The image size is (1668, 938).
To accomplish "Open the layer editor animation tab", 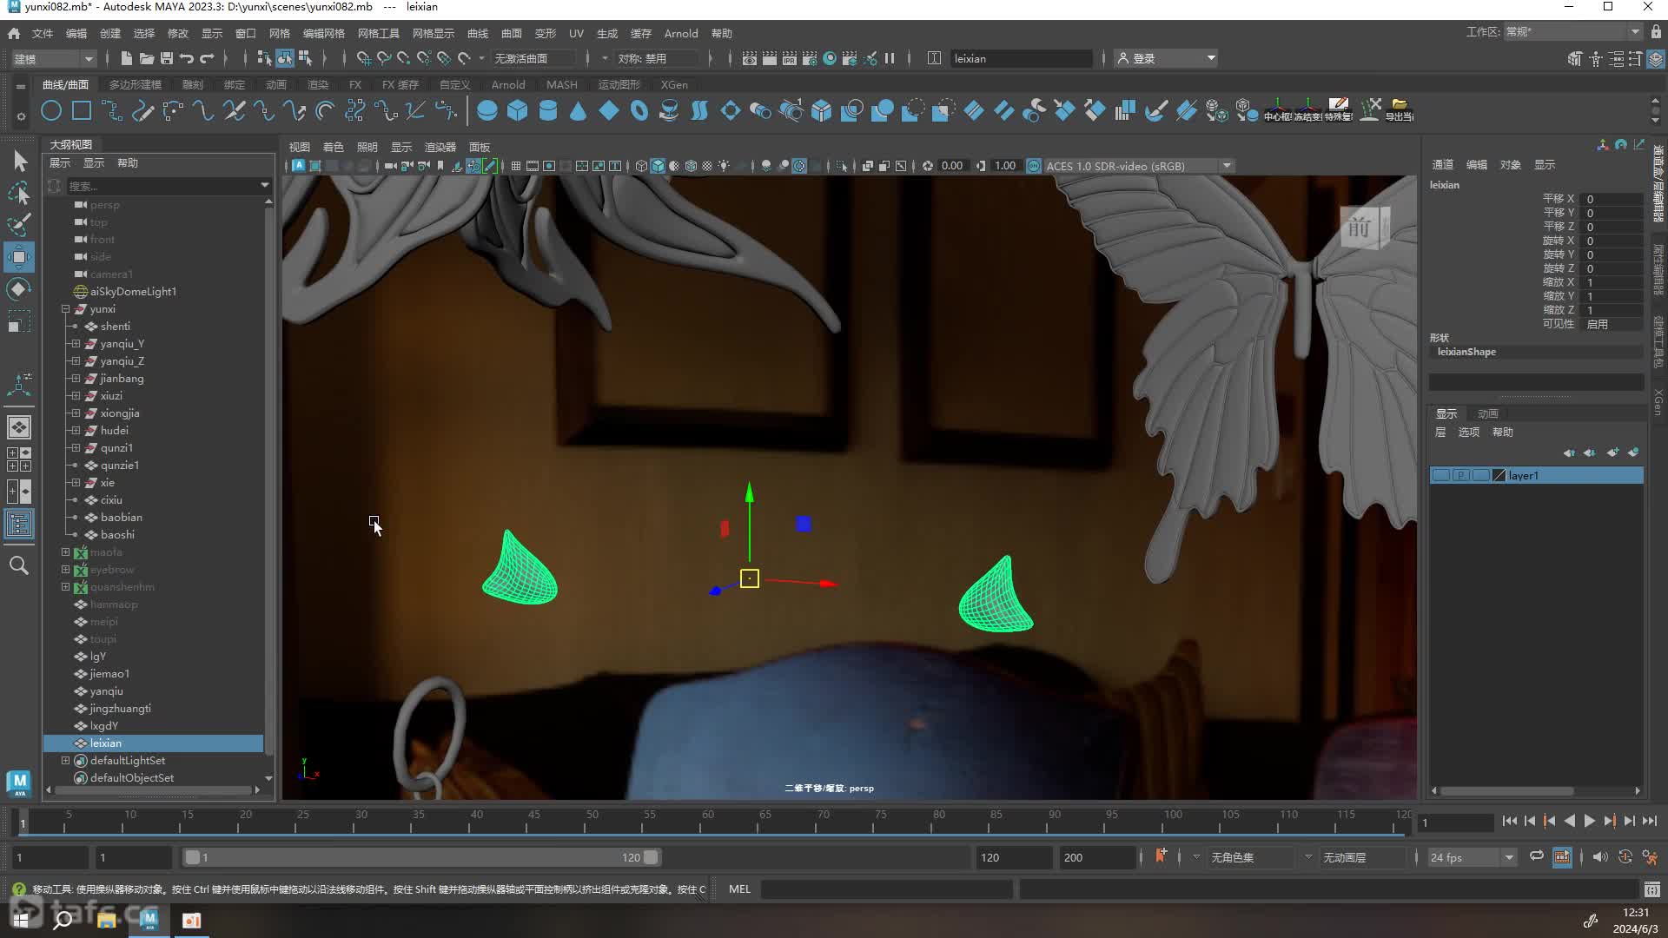I will (x=1488, y=413).
